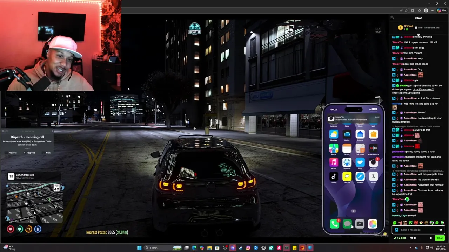Image resolution: width=449 pixels, height=252 pixels.
Task: Open Messages in the phone dock
Action: (347, 224)
